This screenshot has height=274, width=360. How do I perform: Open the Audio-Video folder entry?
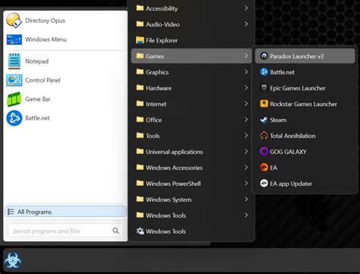tap(191, 24)
